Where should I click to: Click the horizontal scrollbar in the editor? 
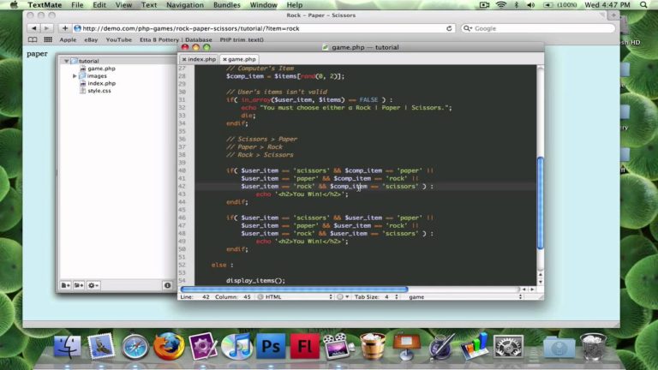coord(294,289)
